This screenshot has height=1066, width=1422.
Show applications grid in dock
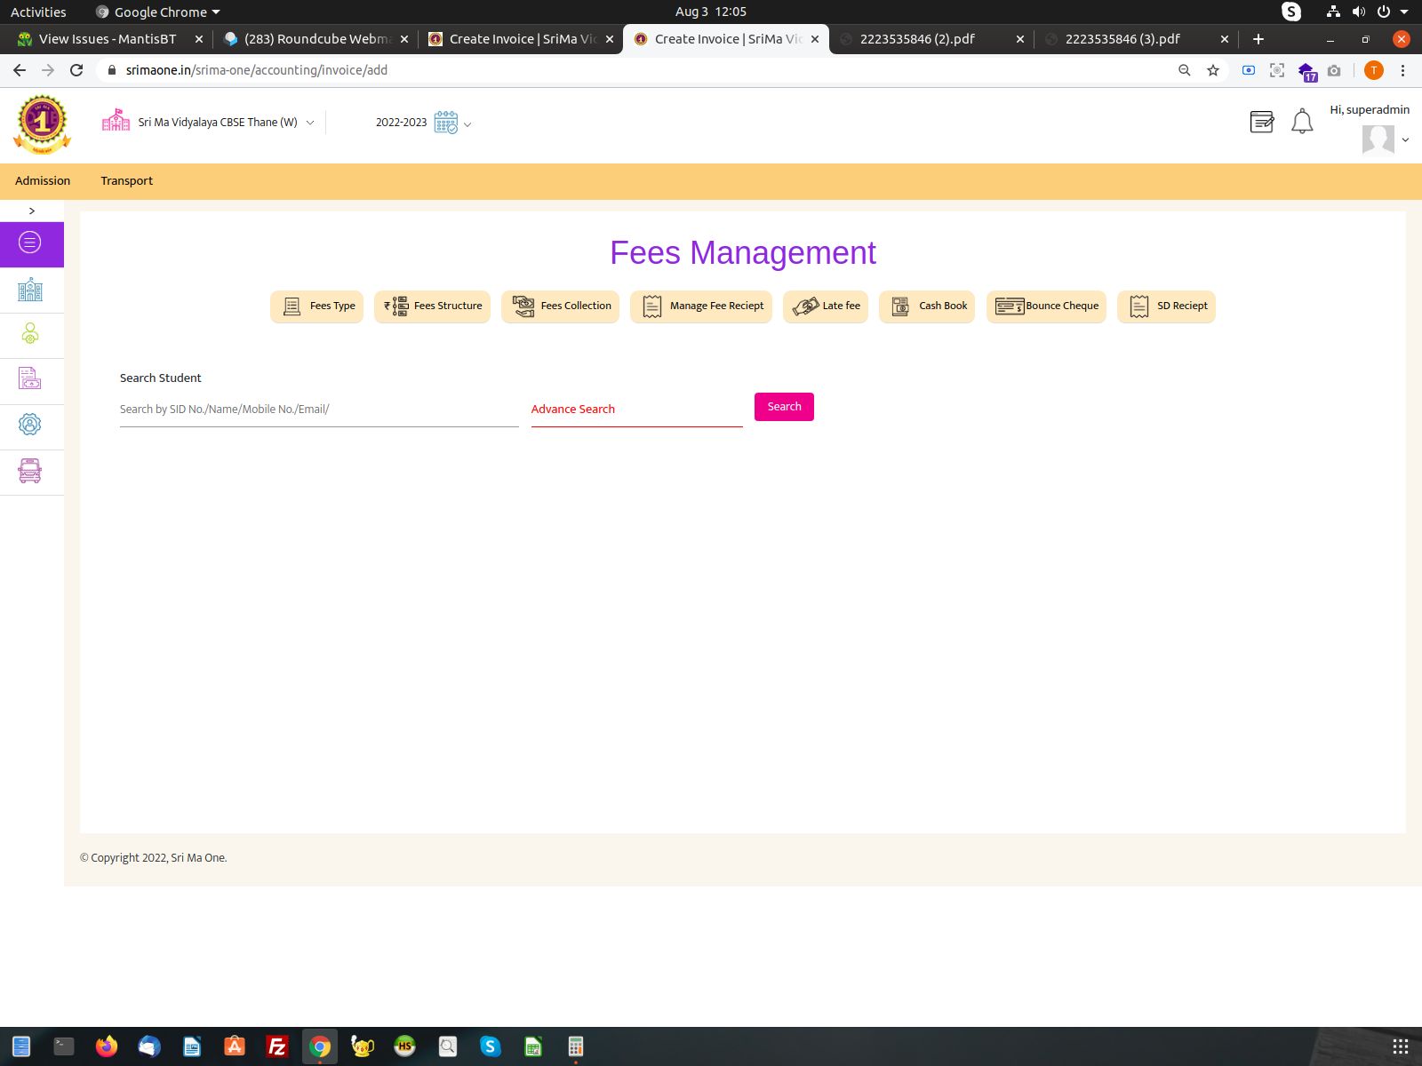1401,1046
